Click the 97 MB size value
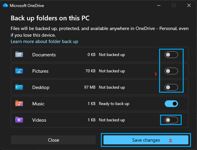This screenshot has height=150, width=197. (90, 87)
